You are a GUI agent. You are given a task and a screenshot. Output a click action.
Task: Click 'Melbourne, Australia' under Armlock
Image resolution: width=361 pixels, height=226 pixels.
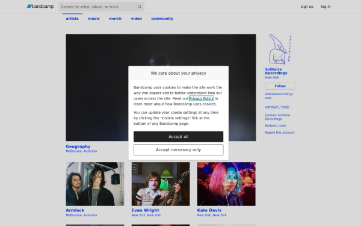[x=81, y=215]
